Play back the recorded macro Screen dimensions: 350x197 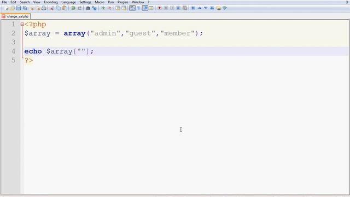tap(172, 8)
